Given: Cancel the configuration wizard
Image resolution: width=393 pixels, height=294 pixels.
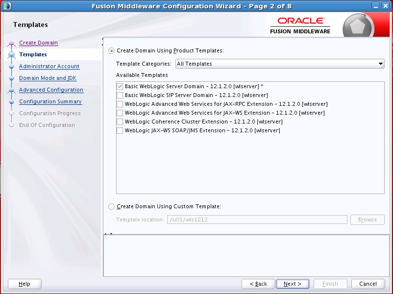Looking at the screenshot, I should [x=368, y=284].
